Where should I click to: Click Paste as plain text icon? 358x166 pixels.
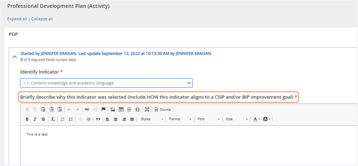pos(51,110)
